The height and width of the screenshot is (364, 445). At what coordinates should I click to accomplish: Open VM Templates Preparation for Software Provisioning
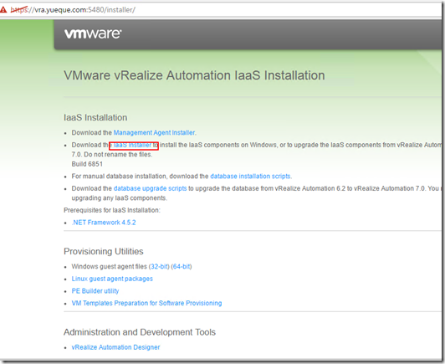click(146, 303)
